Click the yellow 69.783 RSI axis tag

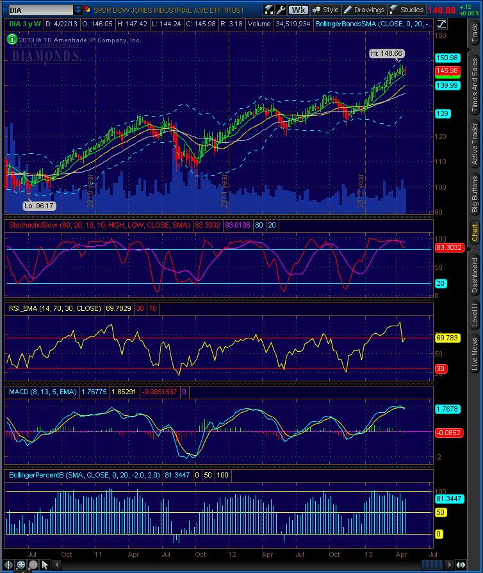click(447, 338)
